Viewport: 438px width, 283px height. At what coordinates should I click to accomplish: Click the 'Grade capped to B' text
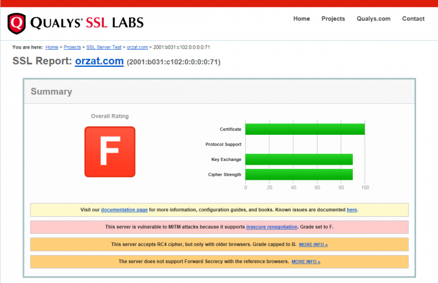[274, 244]
